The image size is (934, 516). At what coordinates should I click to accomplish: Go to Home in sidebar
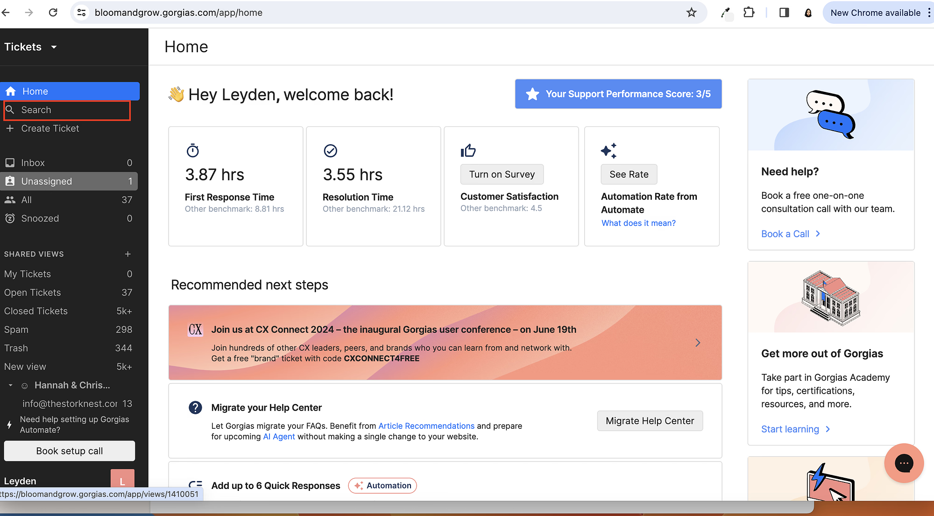70,91
